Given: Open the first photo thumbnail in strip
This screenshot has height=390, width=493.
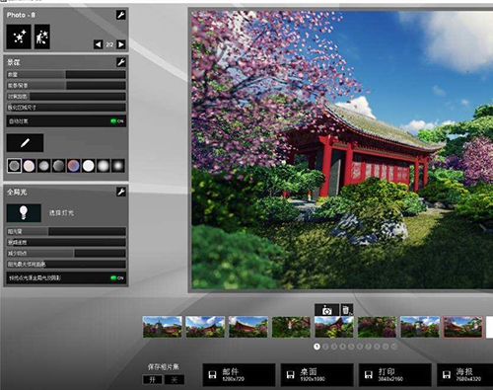Looking at the screenshot, I should [x=163, y=327].
